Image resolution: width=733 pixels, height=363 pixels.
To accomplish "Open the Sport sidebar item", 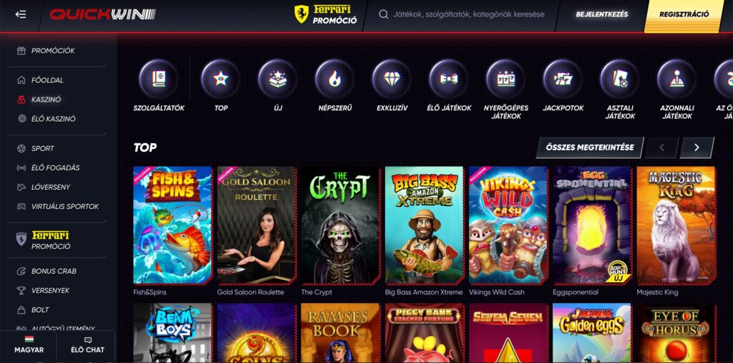I will [42, 148].
